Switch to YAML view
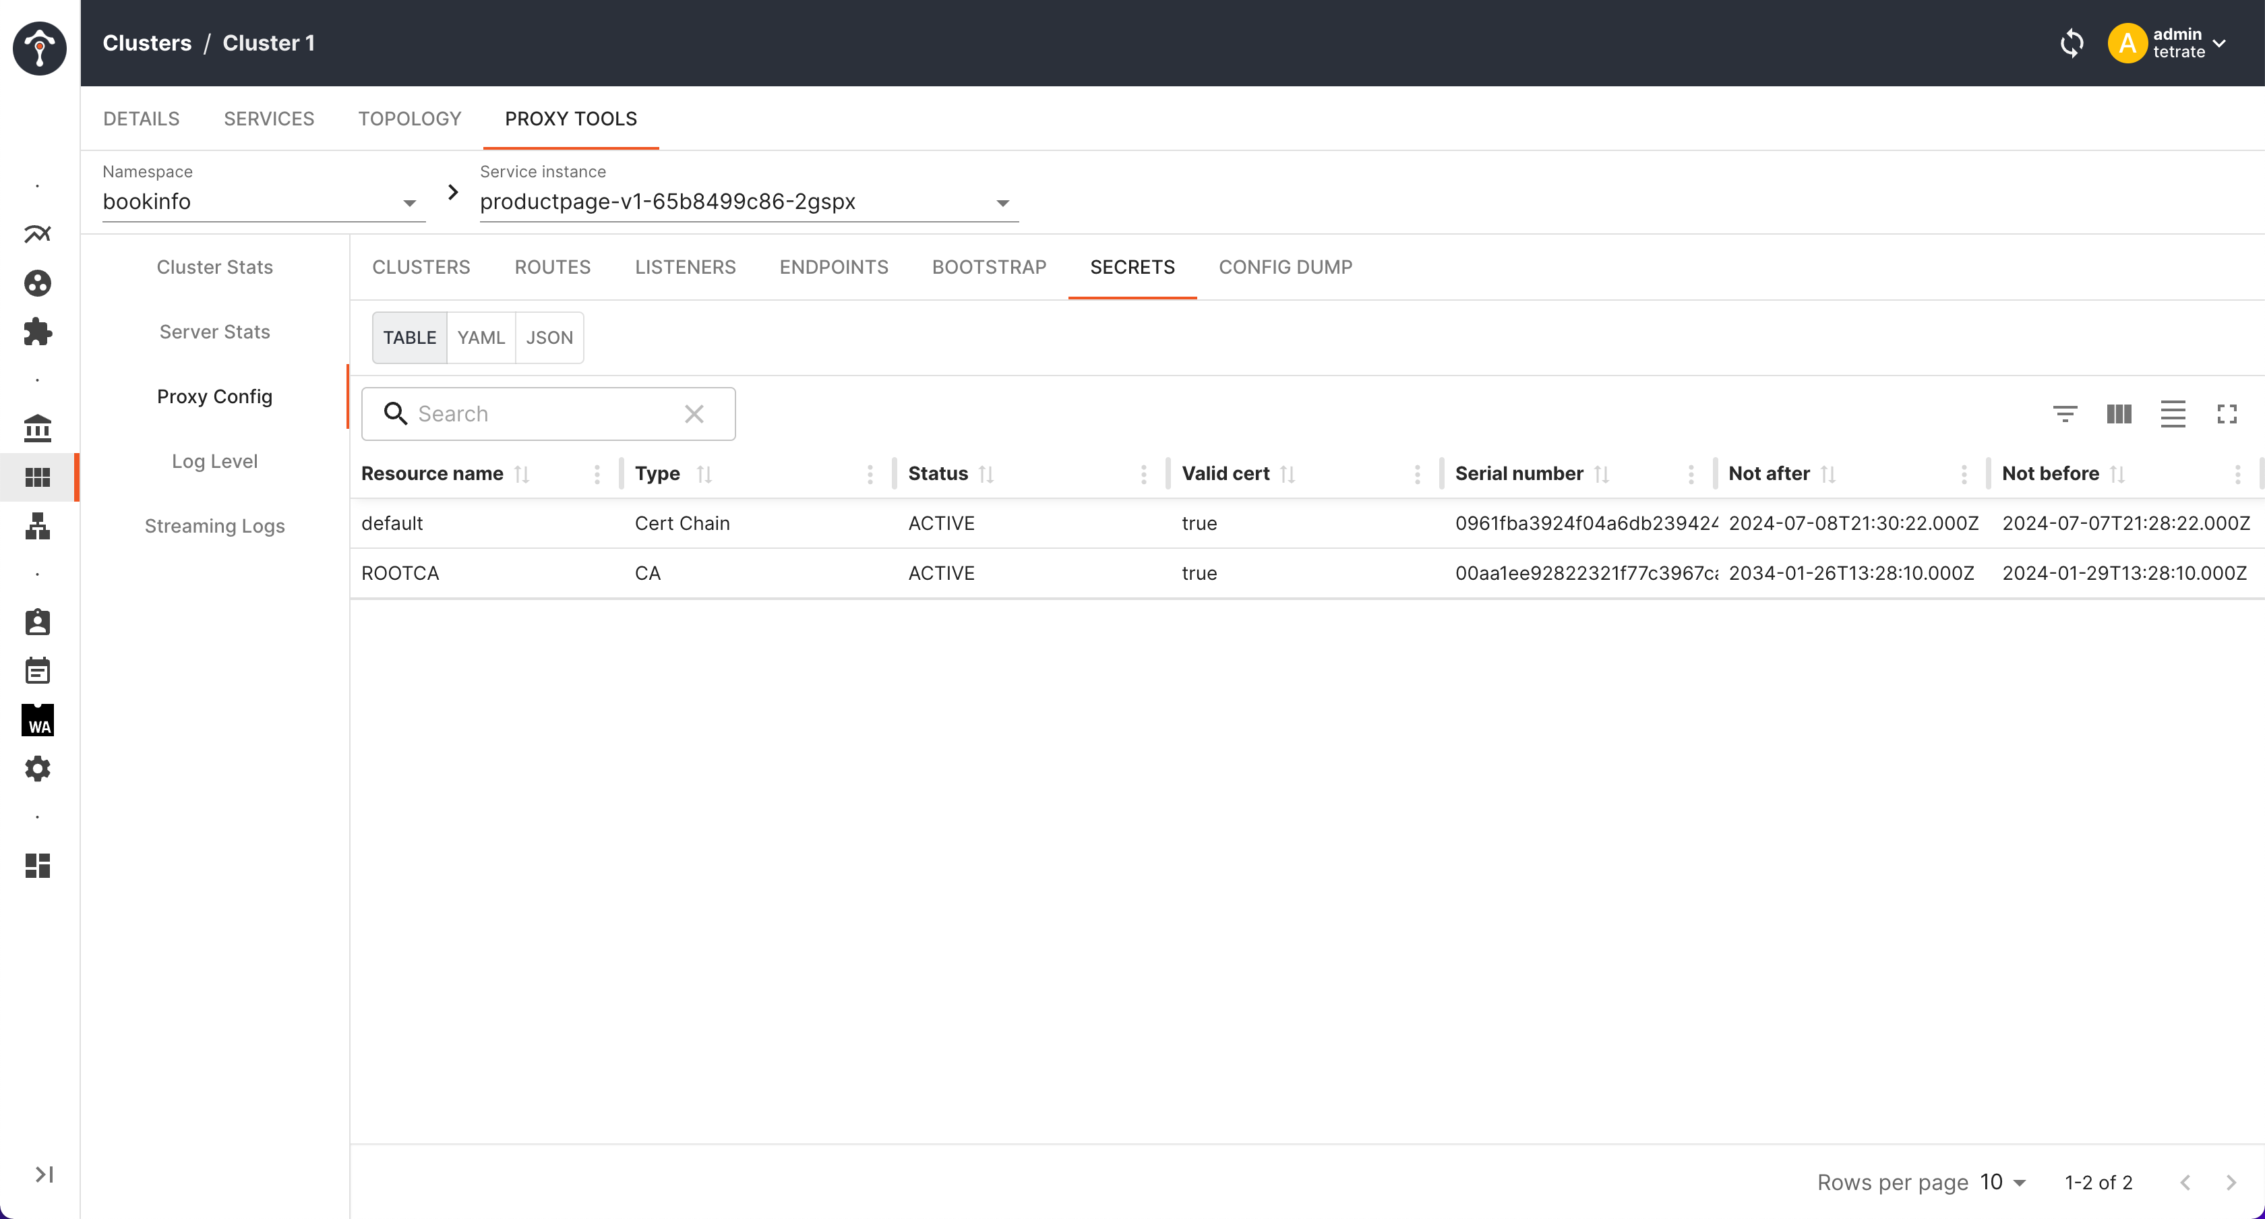This screenshot has height=1219, width=2265. point(481,338)
